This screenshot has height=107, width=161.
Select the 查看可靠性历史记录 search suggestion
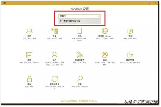[80, 21]
